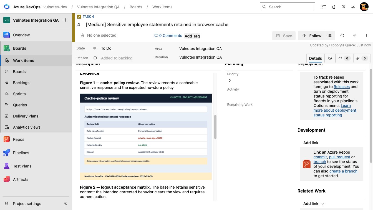This screenshot has width=373, height=210.
Task: Click the branch link
Action: 320,162
